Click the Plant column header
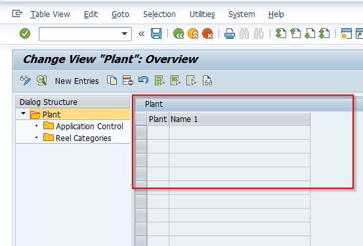363x246 pixels. click(x=158, y=119)
